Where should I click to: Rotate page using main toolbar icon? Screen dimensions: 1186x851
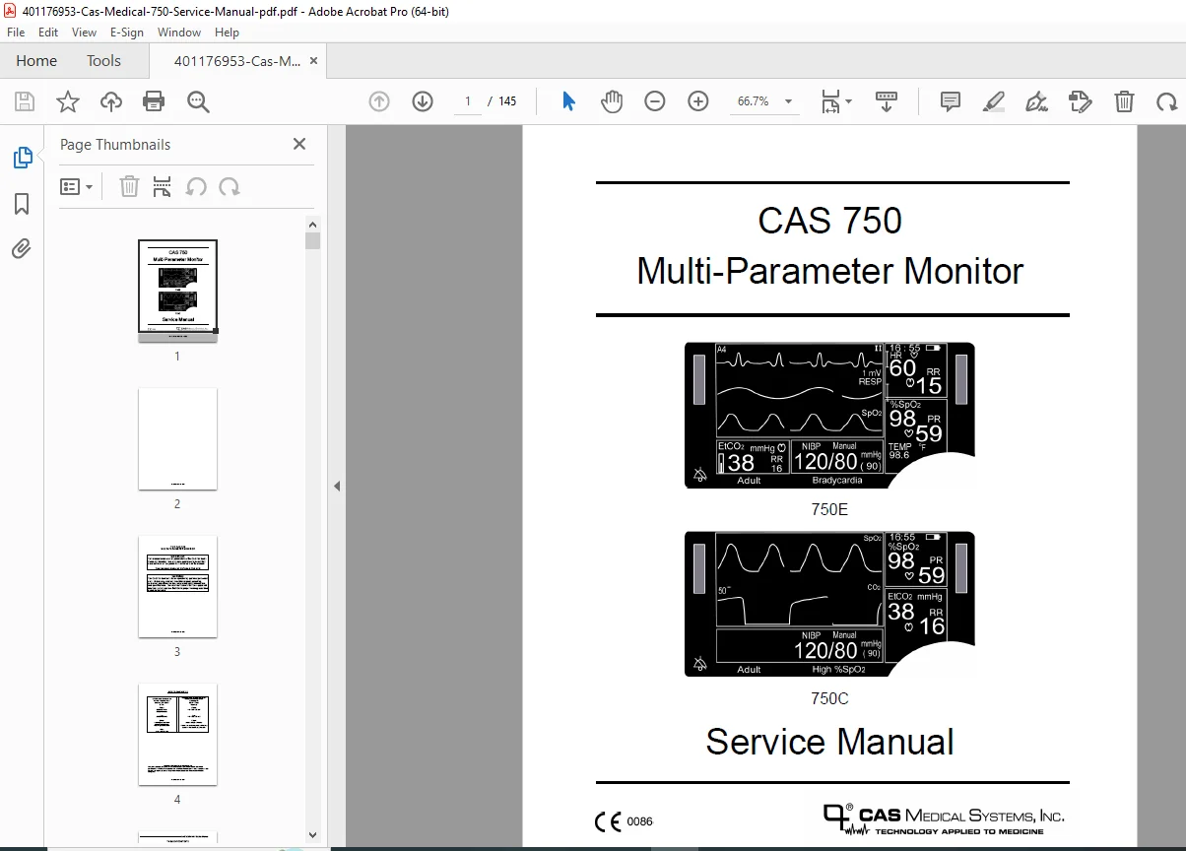(x=1167, y=101)
